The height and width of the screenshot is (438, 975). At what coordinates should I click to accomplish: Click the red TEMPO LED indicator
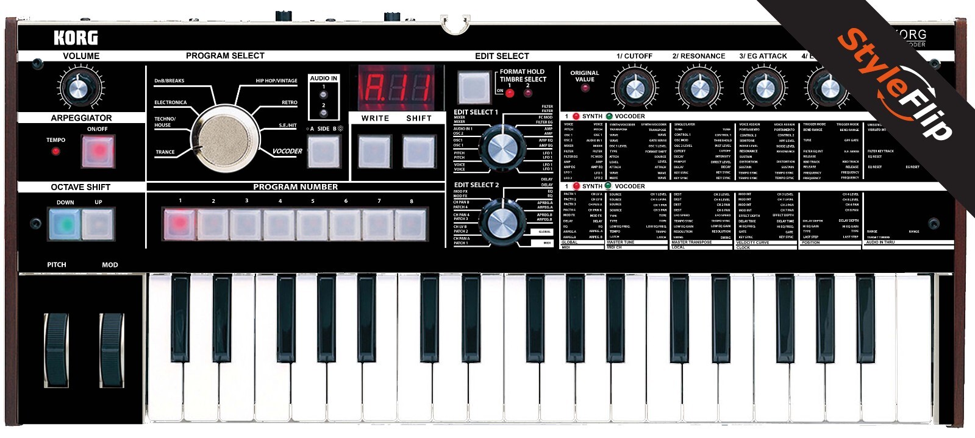point(55,151)
